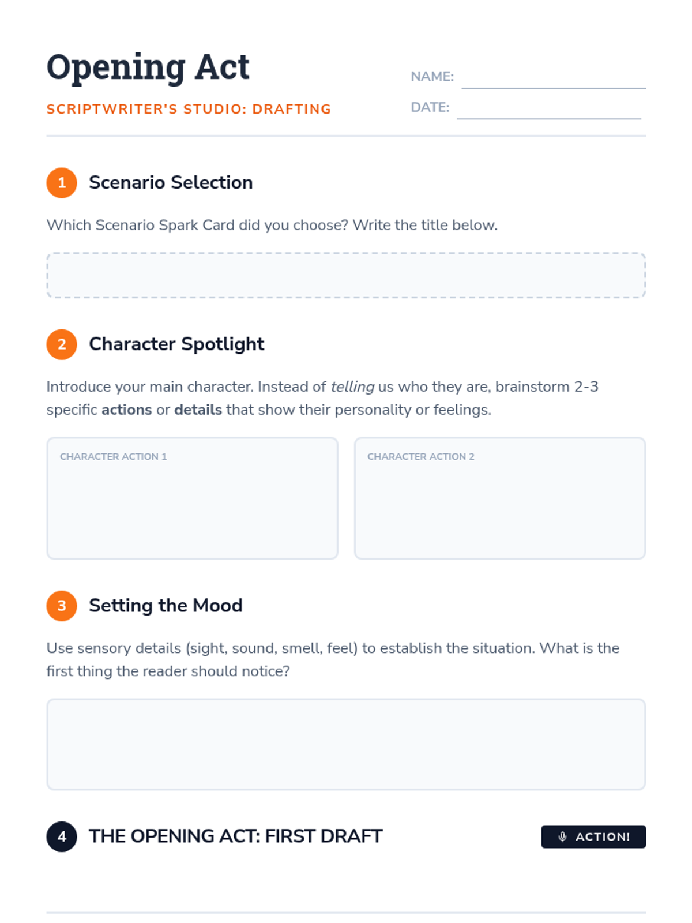This screenshot has height=923, width=692.
Task: Click the CHARACTER ACTION 1 label
Action: click(x=113, y=456)
